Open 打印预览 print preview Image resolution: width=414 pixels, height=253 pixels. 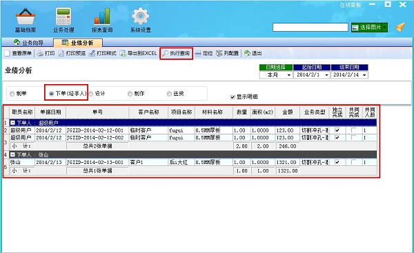pyautogui.click(x=72, y=53)
